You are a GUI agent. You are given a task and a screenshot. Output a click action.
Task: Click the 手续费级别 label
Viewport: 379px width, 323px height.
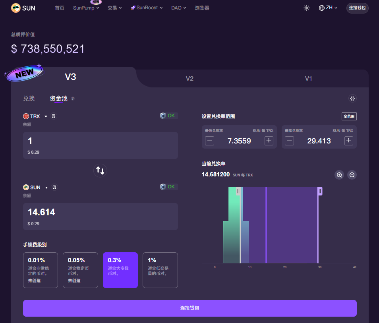tap(35, 245)
